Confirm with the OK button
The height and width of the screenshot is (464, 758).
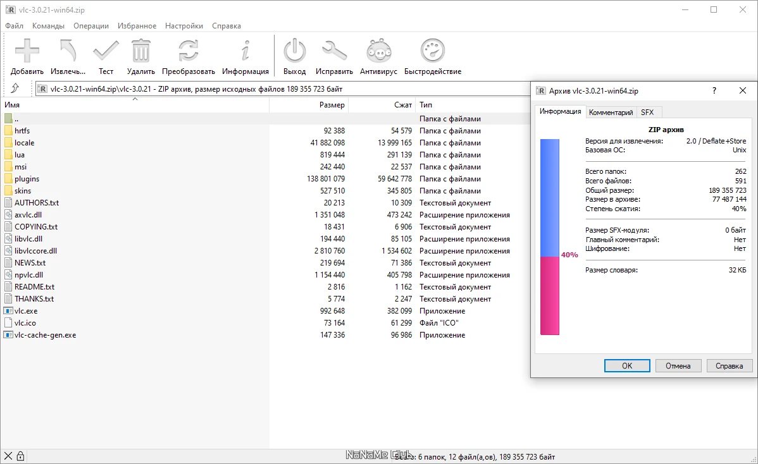[x=627, y=365]
